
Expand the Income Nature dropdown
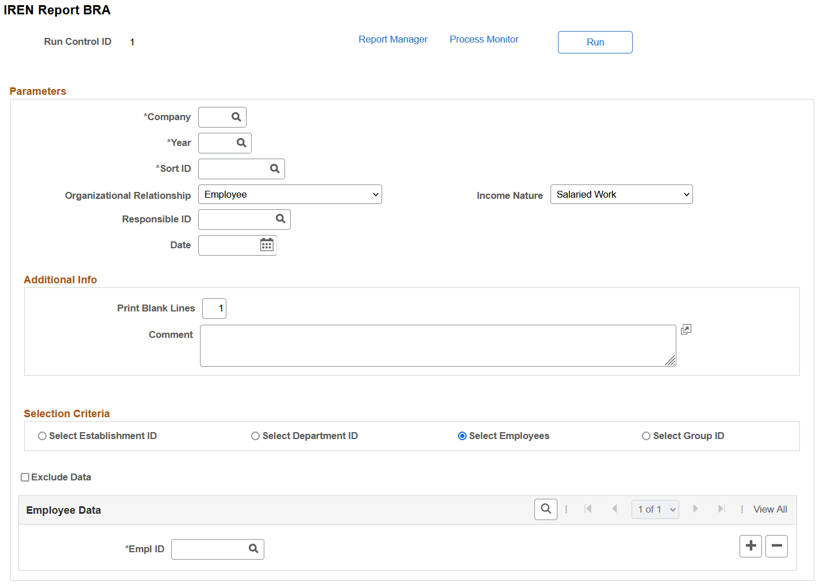tap(622, 194)
